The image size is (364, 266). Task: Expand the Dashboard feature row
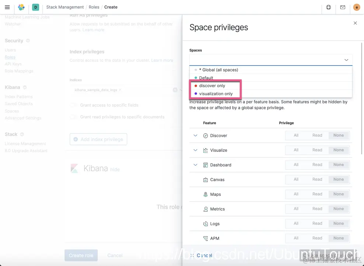pyautogui.click(x=196, y=165)
